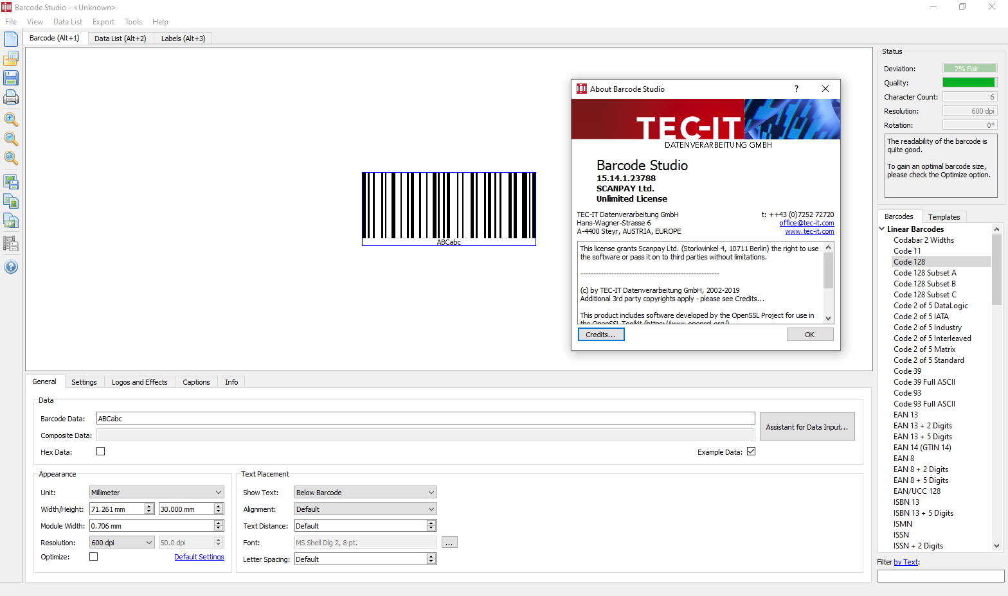Switch to the Templates tab

pos(944,217)
